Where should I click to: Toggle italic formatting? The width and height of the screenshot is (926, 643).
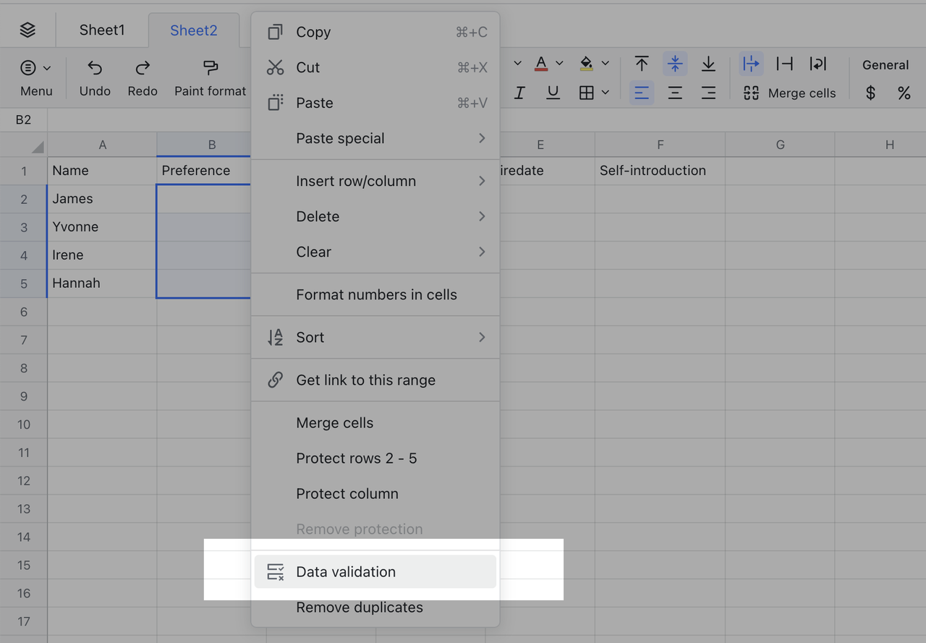click(x=519, y=93)
